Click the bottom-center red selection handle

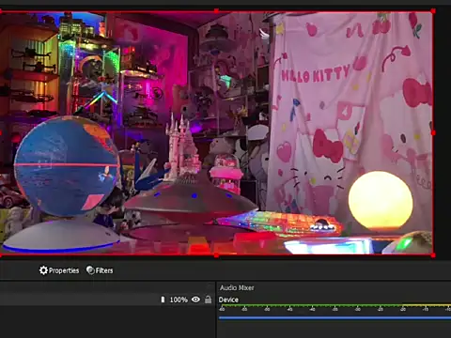point(216,255)
